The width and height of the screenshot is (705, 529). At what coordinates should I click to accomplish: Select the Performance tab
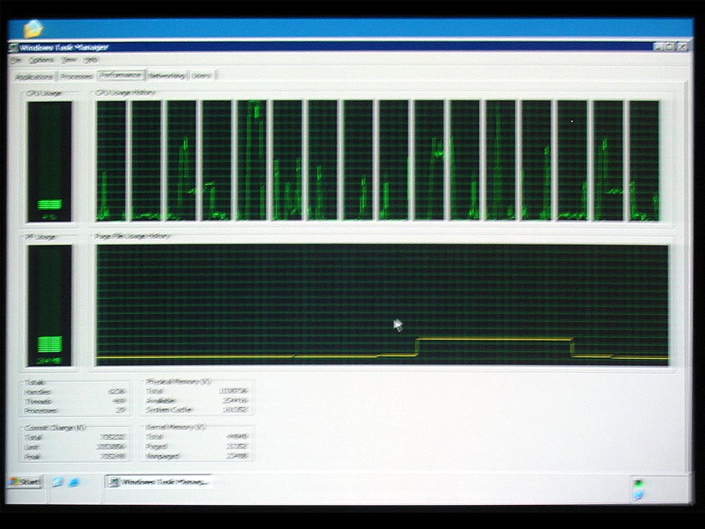(x=120, y=75)
